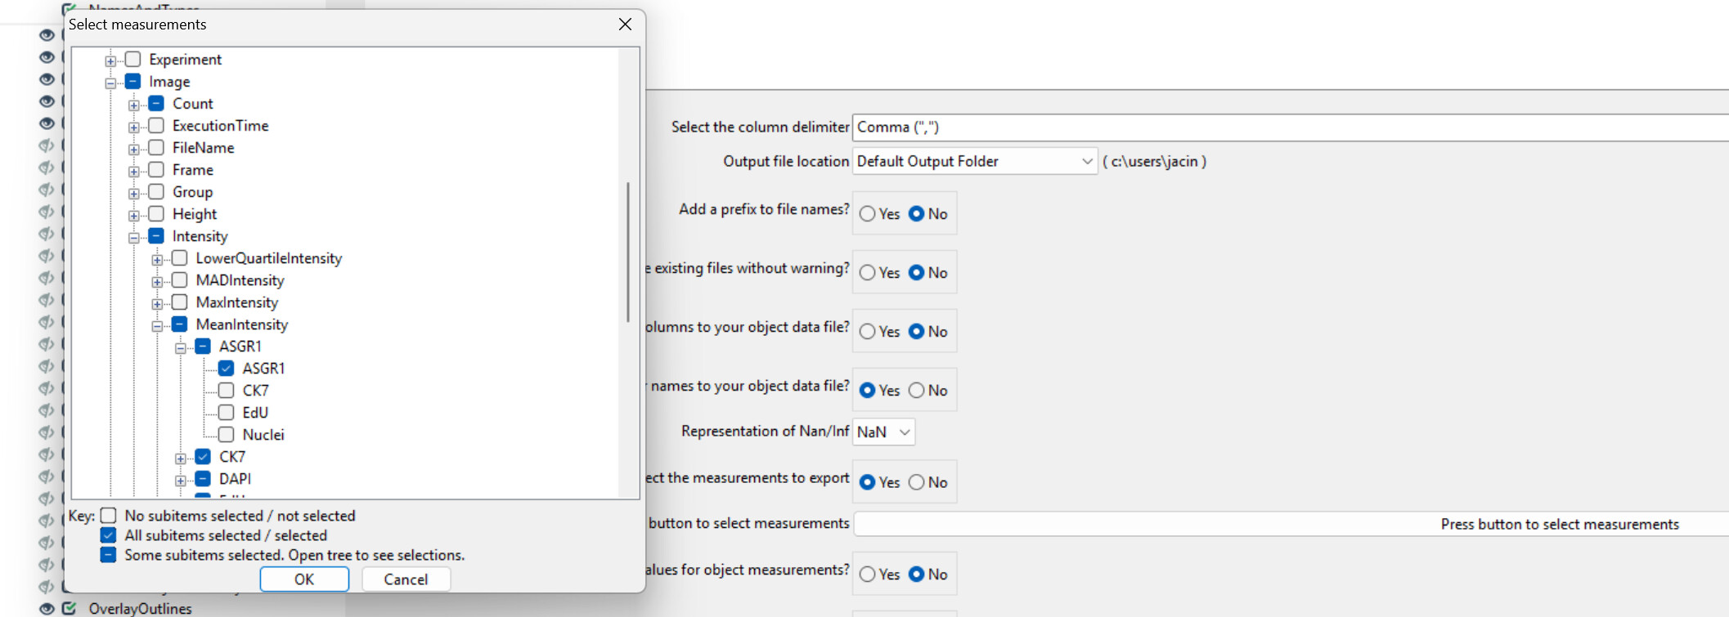Toggle the first eye icon in the pipeline

(47, 36)
